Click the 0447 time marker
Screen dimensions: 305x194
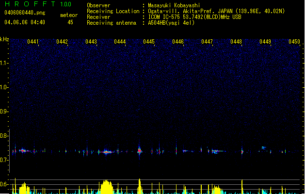tap(207, 42)
